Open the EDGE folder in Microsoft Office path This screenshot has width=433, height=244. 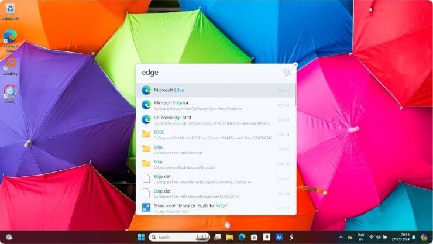click(x=216, y=135)
